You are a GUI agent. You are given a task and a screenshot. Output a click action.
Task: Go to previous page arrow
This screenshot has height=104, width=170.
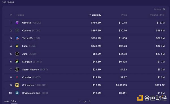80,101
